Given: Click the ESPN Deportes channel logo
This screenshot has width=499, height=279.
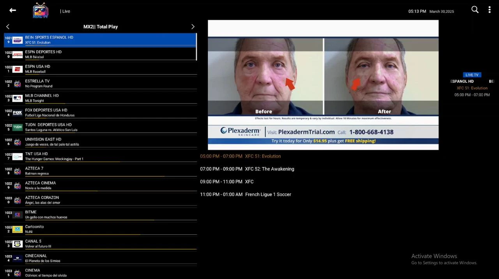Looking at the screenshot, I should coord(18,55).
